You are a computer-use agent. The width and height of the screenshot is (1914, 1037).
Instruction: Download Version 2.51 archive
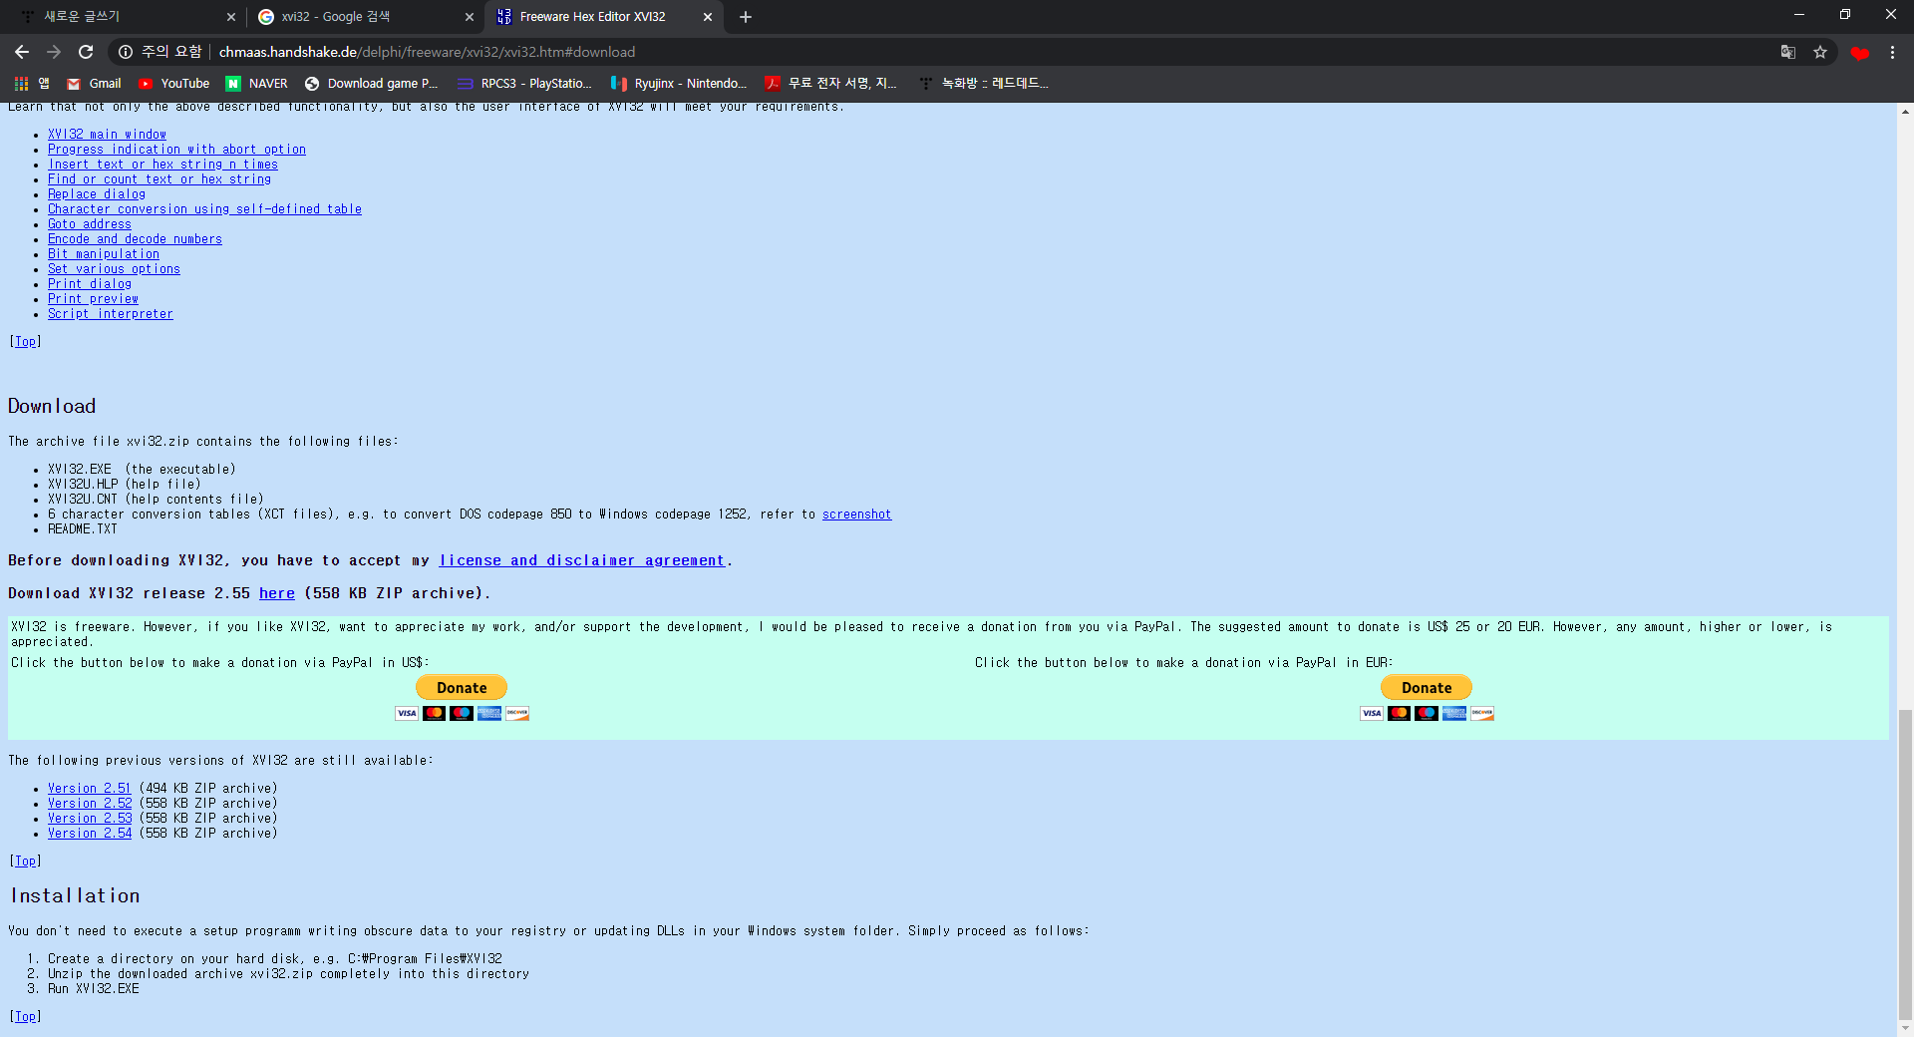(x=90, y=789)
